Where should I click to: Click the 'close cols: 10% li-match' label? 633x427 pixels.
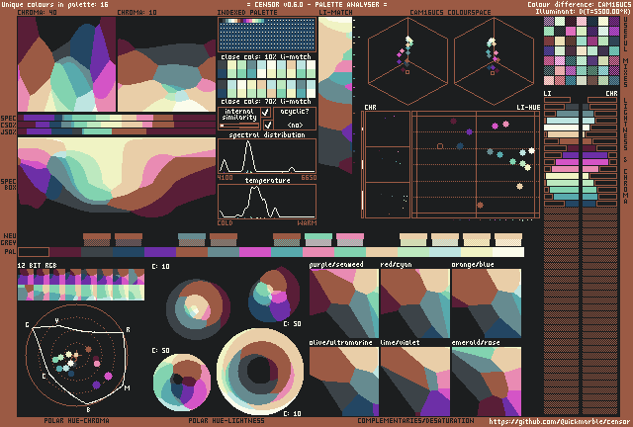tap(266, 56)
